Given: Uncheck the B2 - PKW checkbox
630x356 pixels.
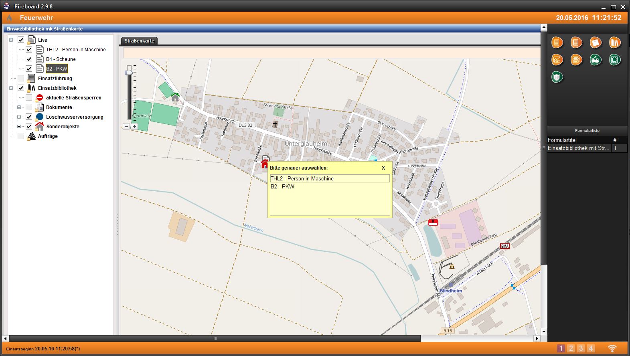Looking at the screenshot, I should point(29,69).
